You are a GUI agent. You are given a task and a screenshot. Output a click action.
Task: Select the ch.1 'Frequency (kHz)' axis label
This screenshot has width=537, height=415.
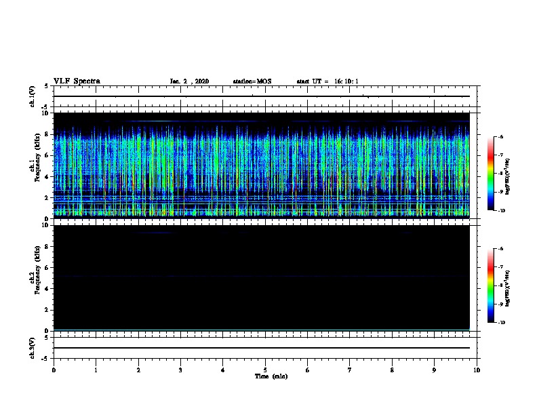pos(37,157)
